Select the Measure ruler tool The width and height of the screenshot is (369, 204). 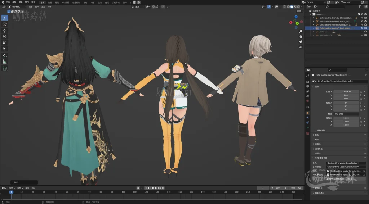pyautogui.click(x=4, y=62)
